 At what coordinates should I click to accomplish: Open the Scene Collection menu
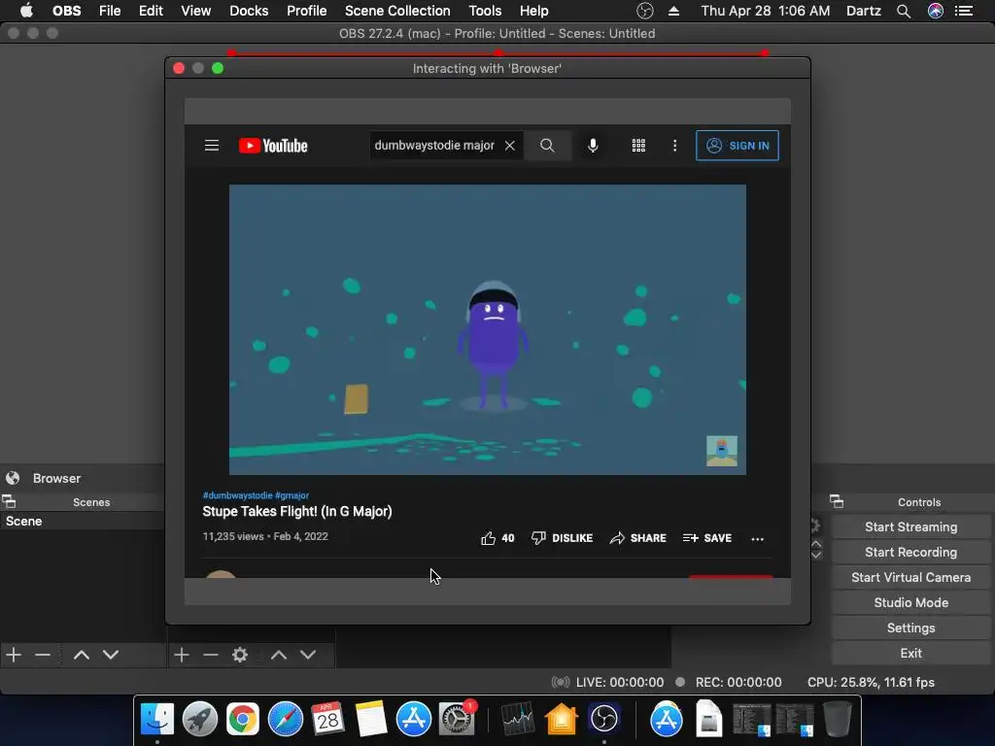(397, 12)
